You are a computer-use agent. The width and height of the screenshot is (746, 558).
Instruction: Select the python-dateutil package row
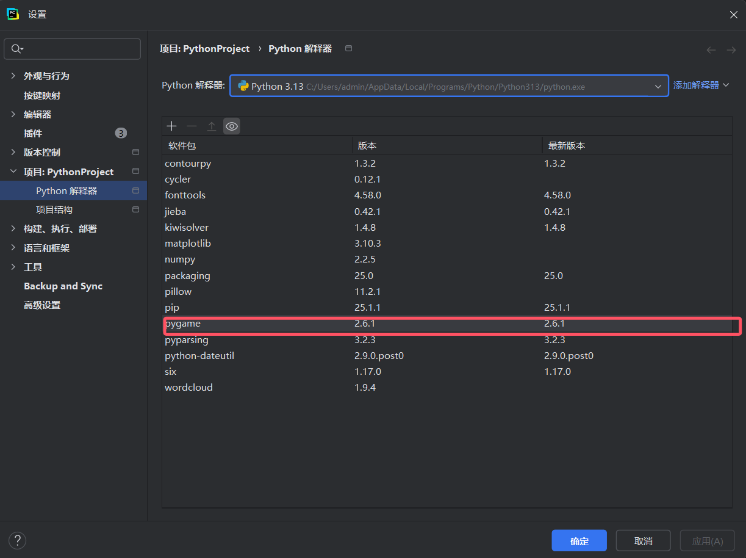pyautogui.click(x=447, y=355)
